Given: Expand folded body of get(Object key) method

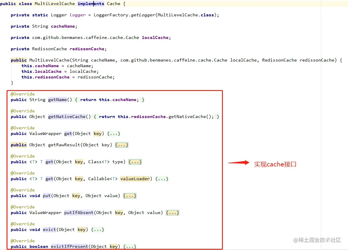Looking at the screenshot, I should (x=114, y=134).
